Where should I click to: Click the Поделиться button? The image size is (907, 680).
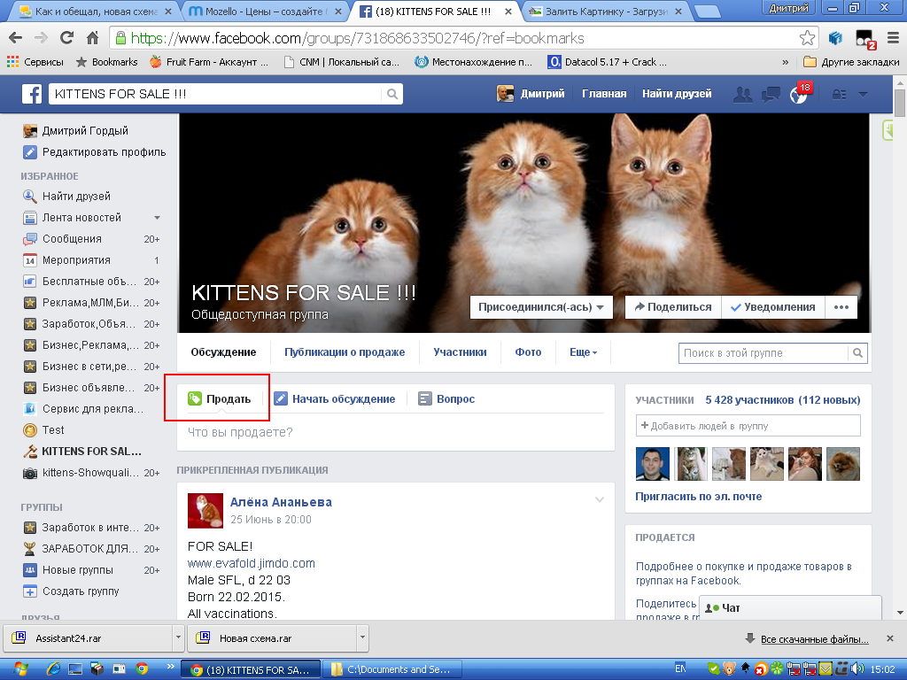click(673, 307)
